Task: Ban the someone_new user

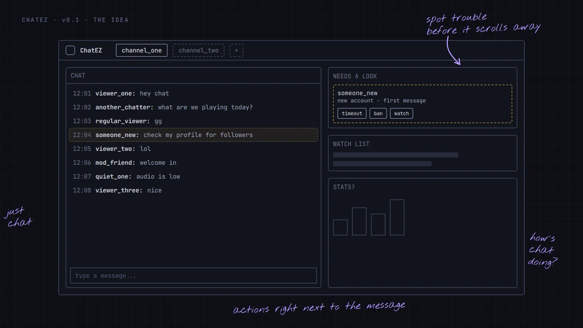Action: tap(378, 113)
